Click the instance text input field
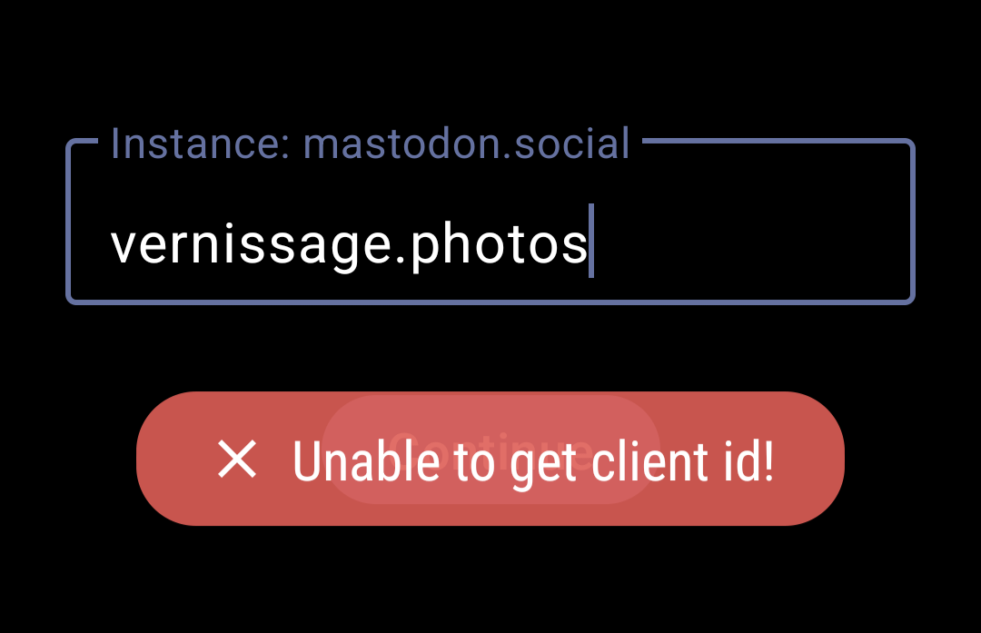 pyautogui.click(x=490, y=222)
